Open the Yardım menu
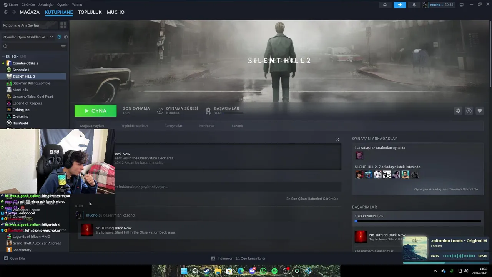 77,5
